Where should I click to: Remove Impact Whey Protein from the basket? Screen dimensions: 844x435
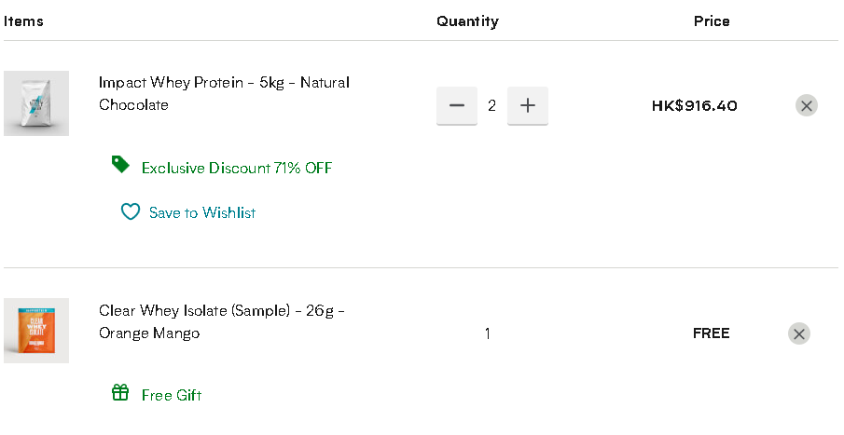point(807,105)
